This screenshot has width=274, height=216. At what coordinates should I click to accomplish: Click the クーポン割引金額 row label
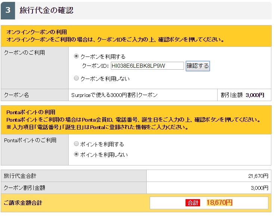[x=25, y=188]
